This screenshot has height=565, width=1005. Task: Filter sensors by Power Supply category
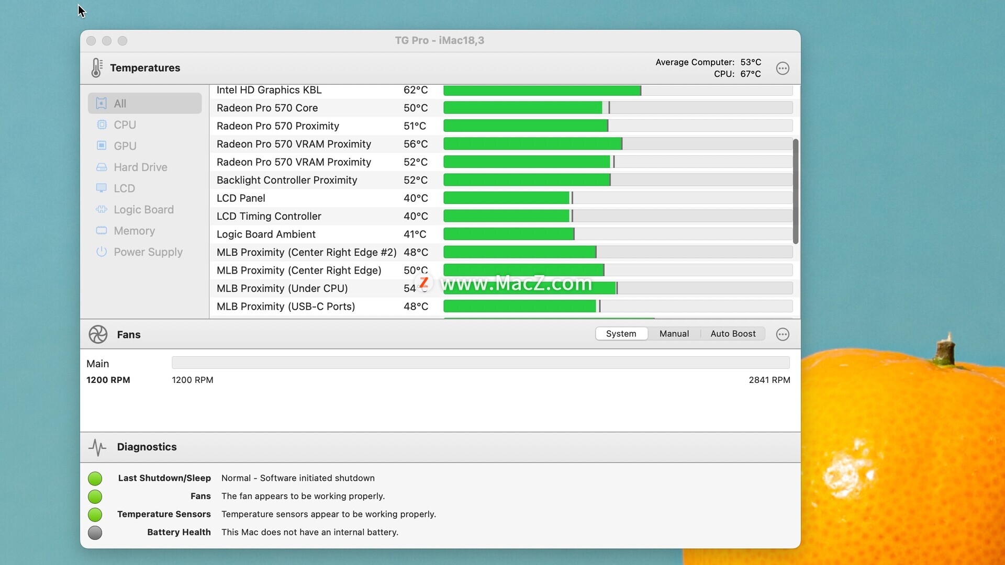click(x=145, y=252)
